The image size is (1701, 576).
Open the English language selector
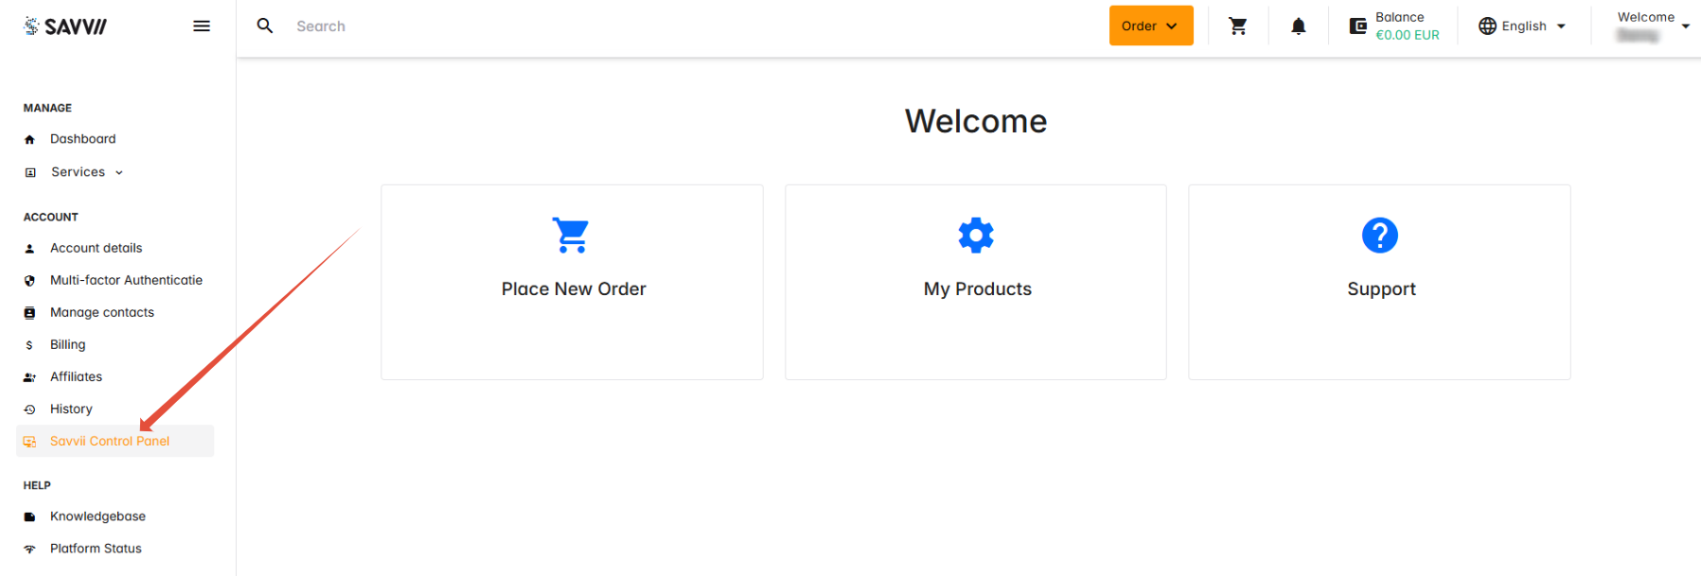click(1522, 26)
